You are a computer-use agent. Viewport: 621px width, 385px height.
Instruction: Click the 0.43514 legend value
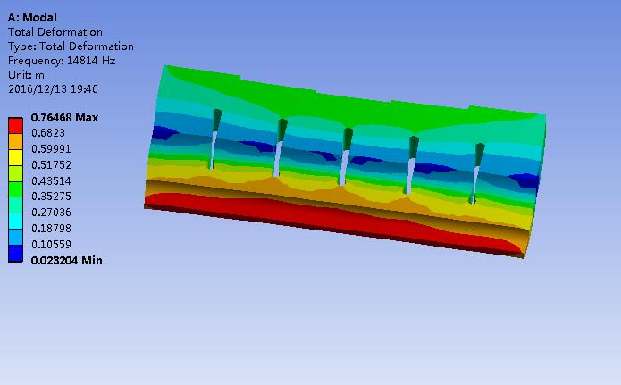[x=51, y=181]
